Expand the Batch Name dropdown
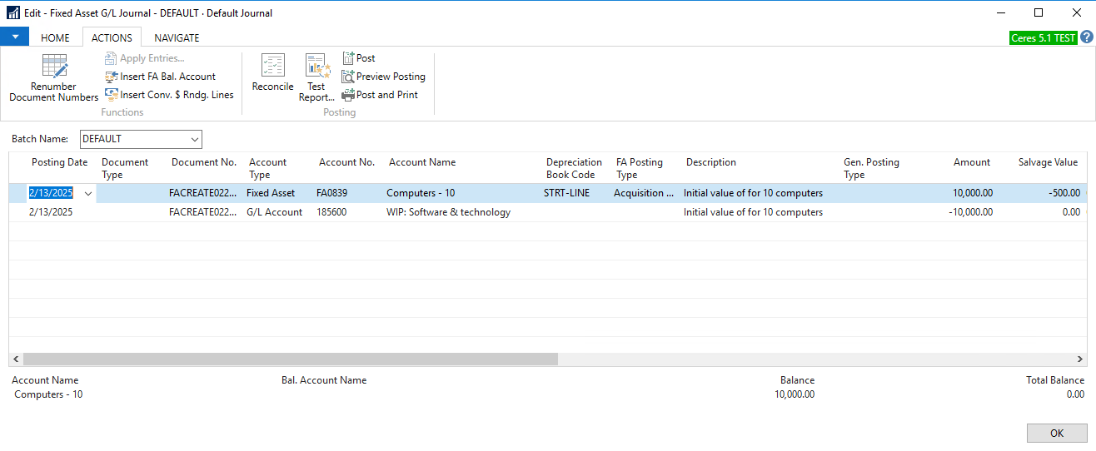The width and height of the screenshot is (1096, 451). (x=195, y=139)
